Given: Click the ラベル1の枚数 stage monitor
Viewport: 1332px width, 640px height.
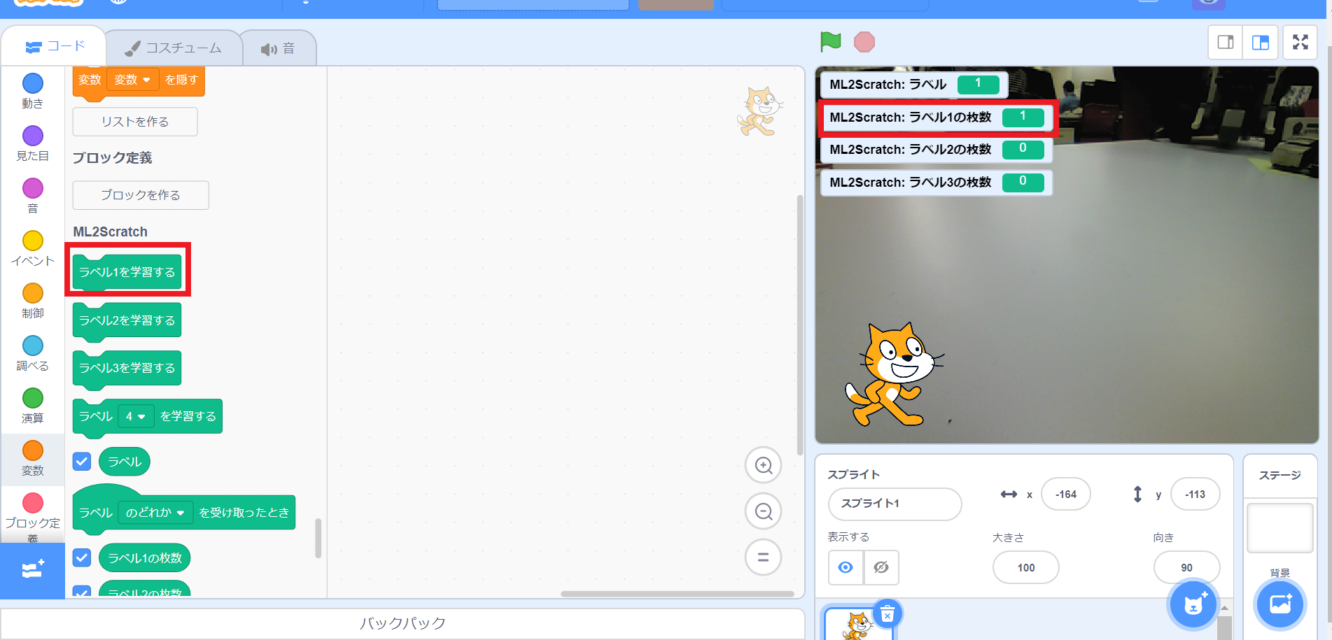Looking at the screenshot, I should pyautogui.click(x=937, y=118).
